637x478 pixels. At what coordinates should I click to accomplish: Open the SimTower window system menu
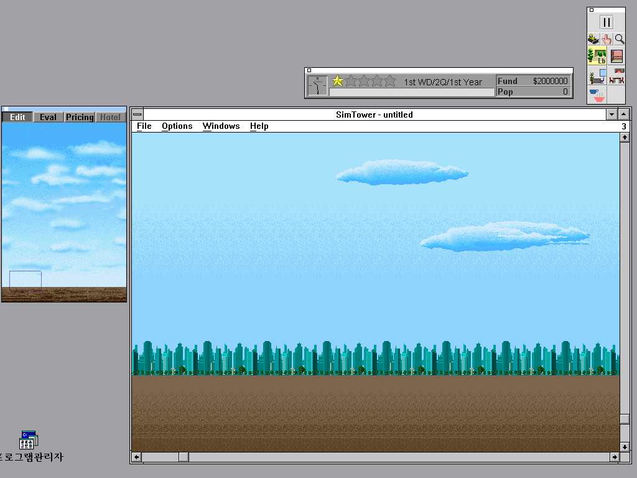click(x=137, y=115)
